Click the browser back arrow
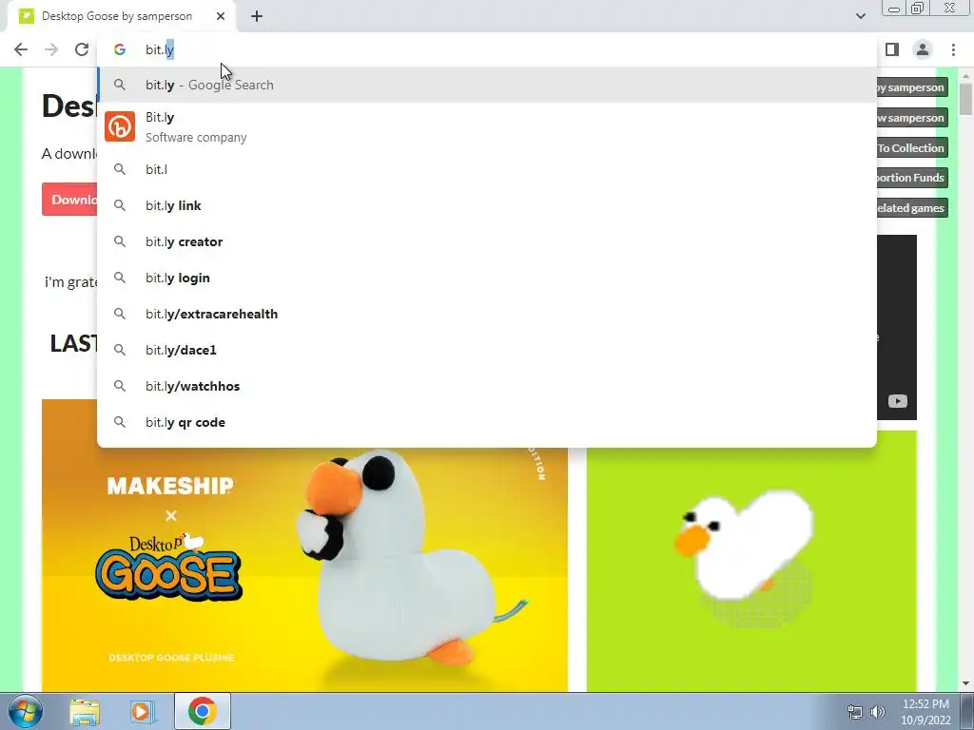 (21, 49)
